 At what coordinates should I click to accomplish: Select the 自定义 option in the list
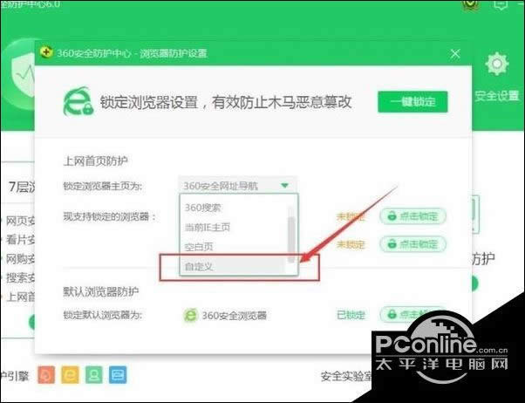[234, 267]
